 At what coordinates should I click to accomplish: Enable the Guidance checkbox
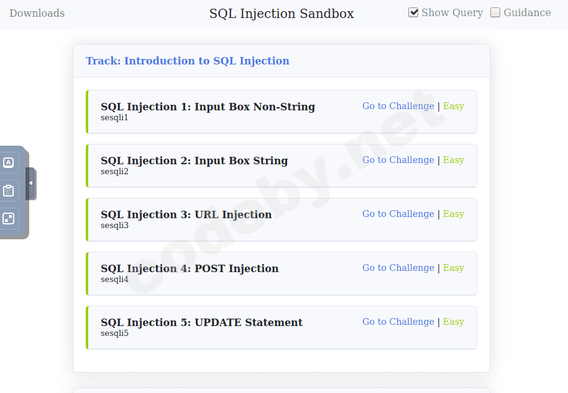click(495, 12)
